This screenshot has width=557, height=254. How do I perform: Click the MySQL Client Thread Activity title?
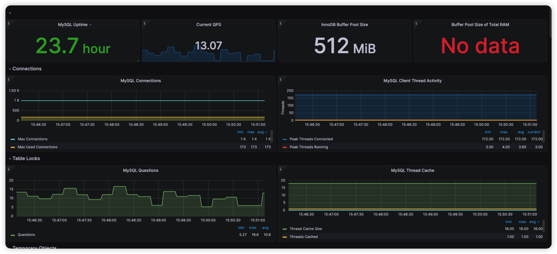(x=412, y=81)
